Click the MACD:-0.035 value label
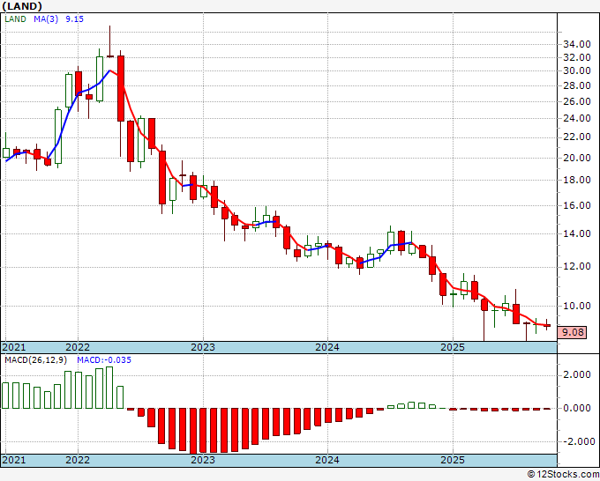The height and width of the screenshot is (481, 600). (x=104, y=360)
